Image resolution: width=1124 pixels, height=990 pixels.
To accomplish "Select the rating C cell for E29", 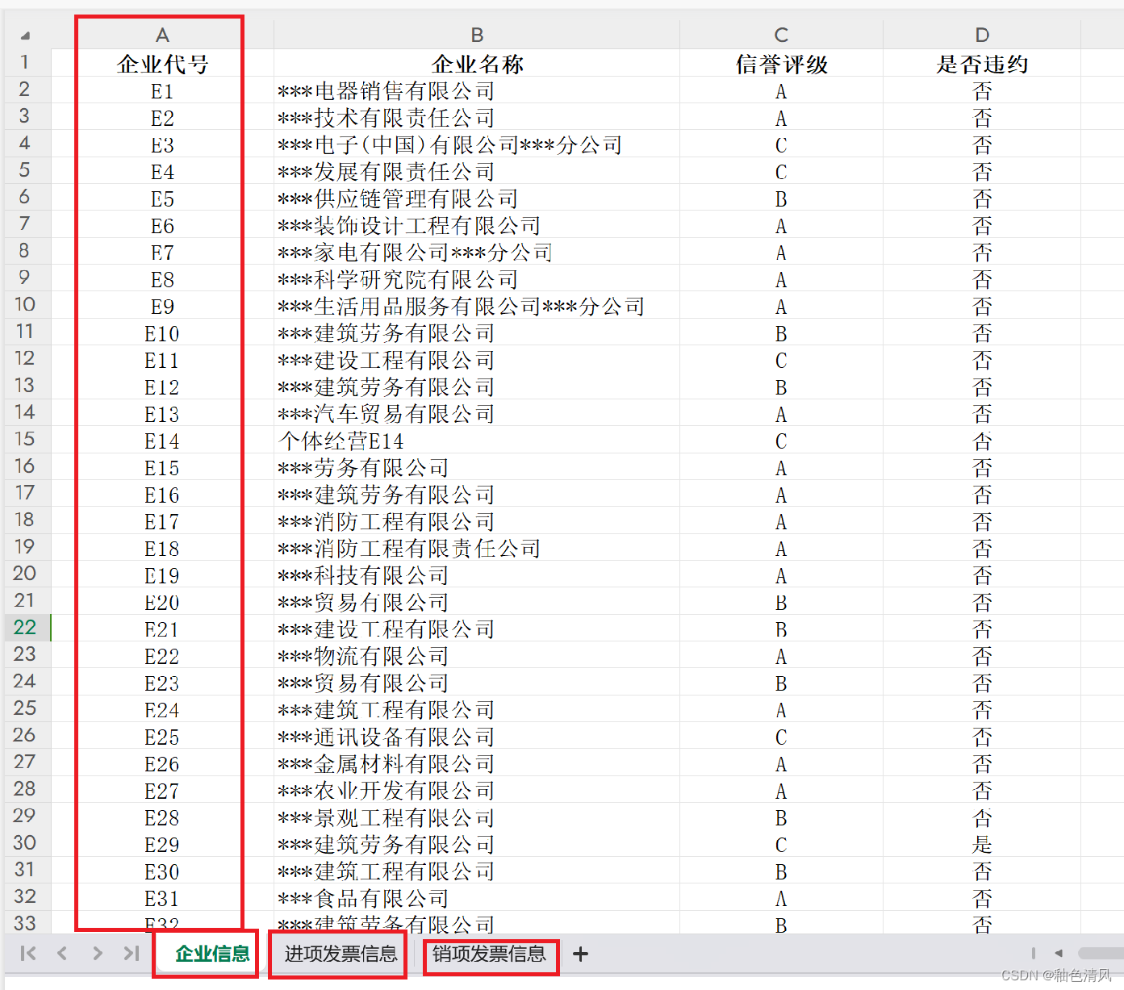I will 781,844.
